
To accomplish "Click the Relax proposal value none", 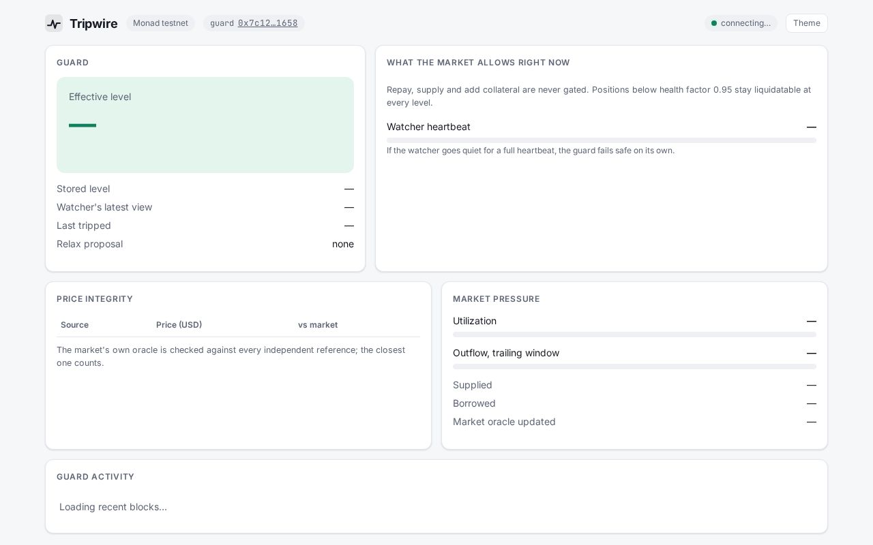I will point(343,244).
